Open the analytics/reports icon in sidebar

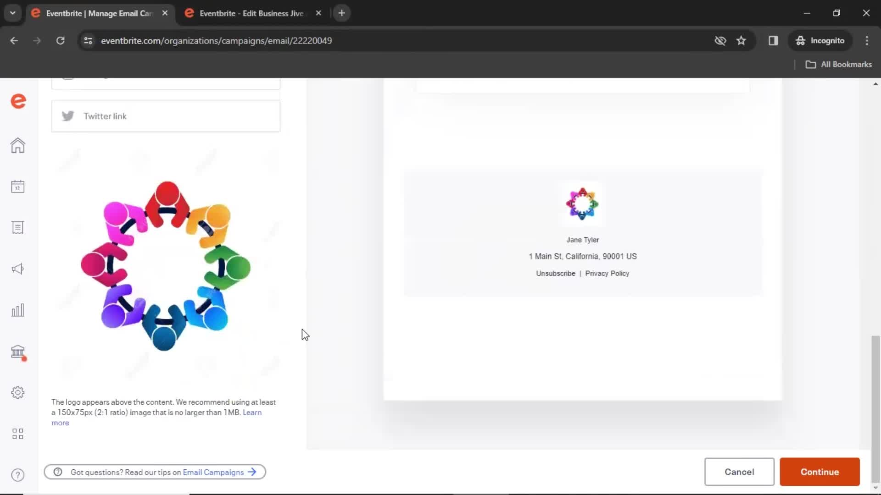[x=17, y=310]
